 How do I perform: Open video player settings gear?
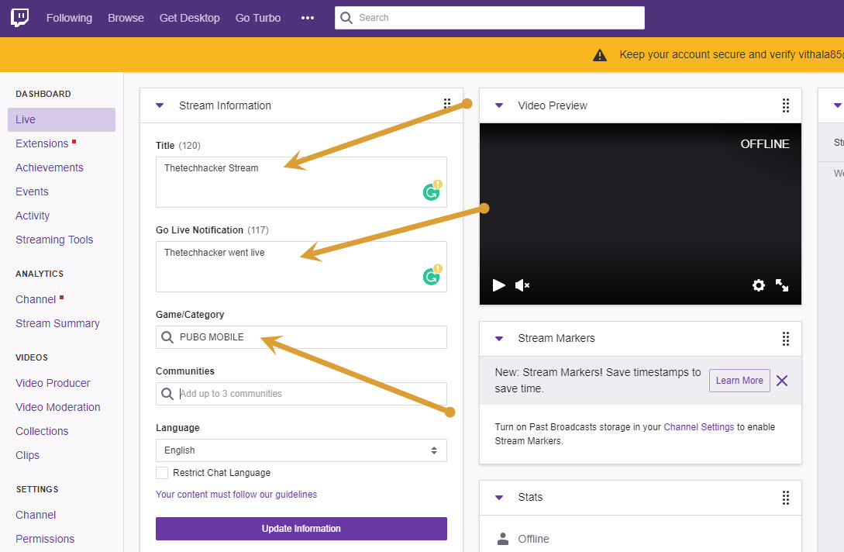(x=759, y=285)
